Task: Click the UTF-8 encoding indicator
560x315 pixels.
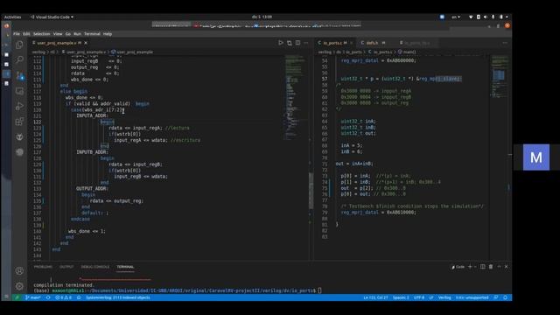Action: pos(418,297)
